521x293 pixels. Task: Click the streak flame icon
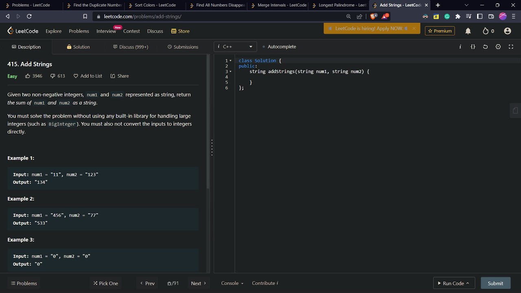click(x=486, y=31)
